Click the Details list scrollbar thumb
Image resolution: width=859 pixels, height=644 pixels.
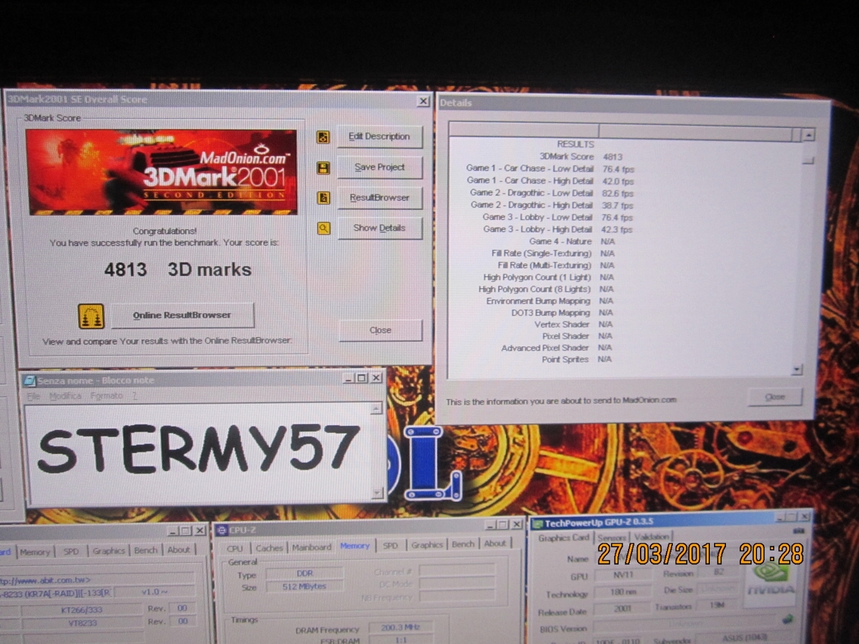tap(808, 160)
